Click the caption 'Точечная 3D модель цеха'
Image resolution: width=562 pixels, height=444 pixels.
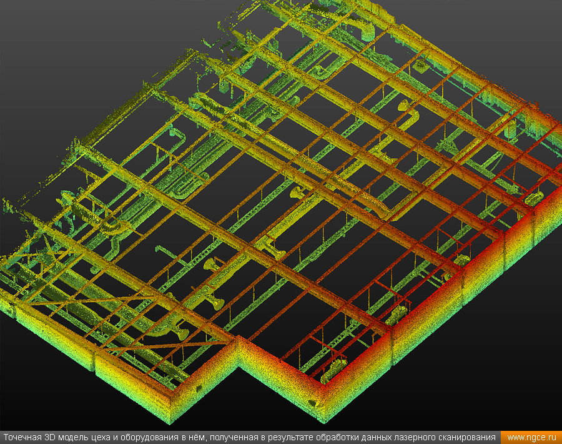pos(57,438)
